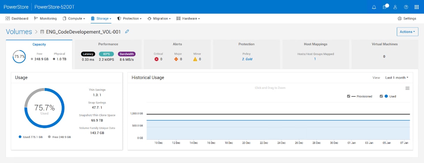Open the alerts bell icon
Screen dimensions: 424x163
(374, 7)
